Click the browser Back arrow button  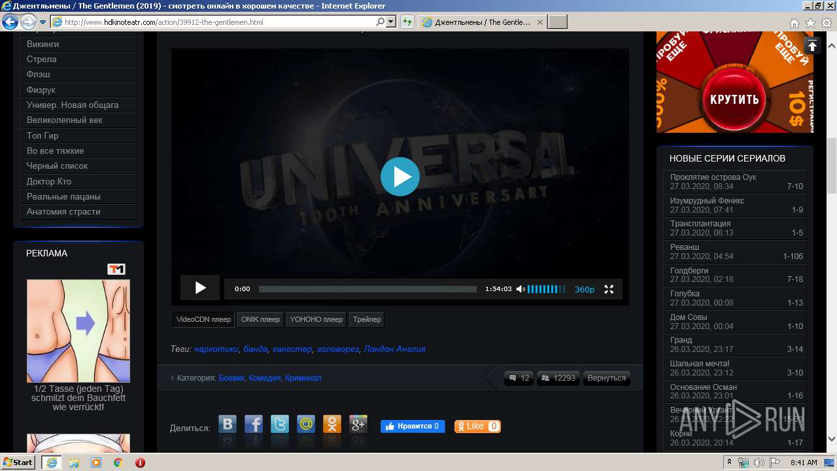click(x=10, y=22)
